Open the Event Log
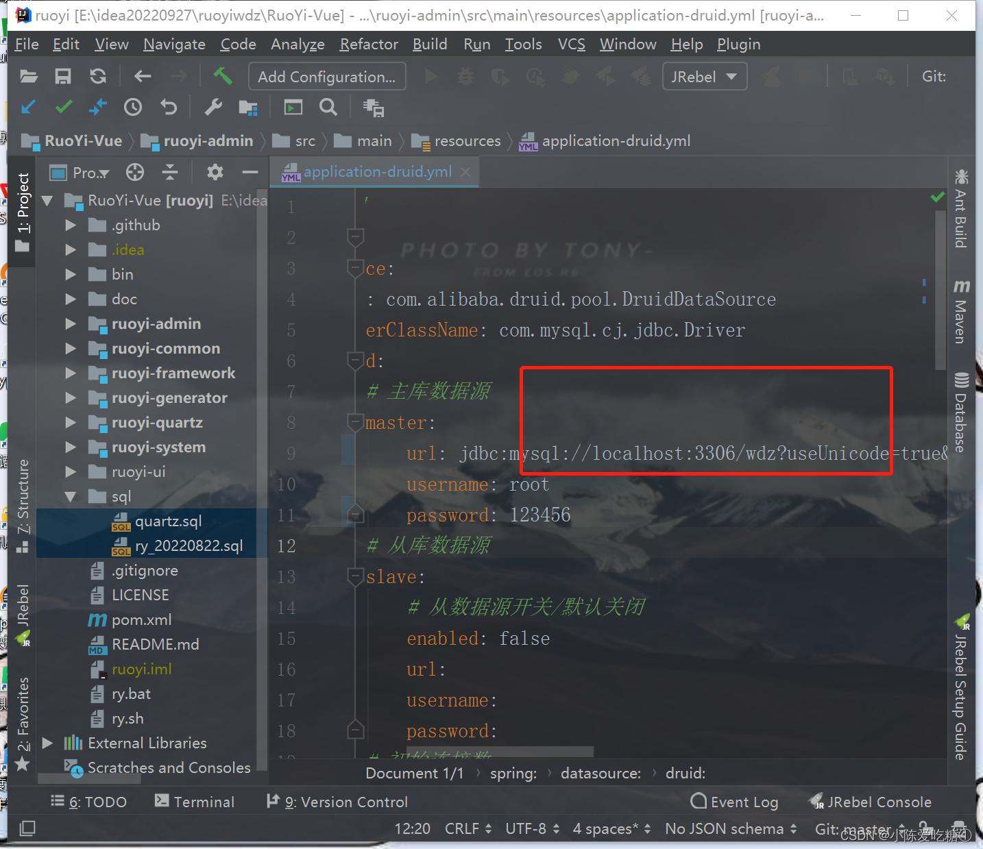983x849 pixels. click(x=734, y=802)
